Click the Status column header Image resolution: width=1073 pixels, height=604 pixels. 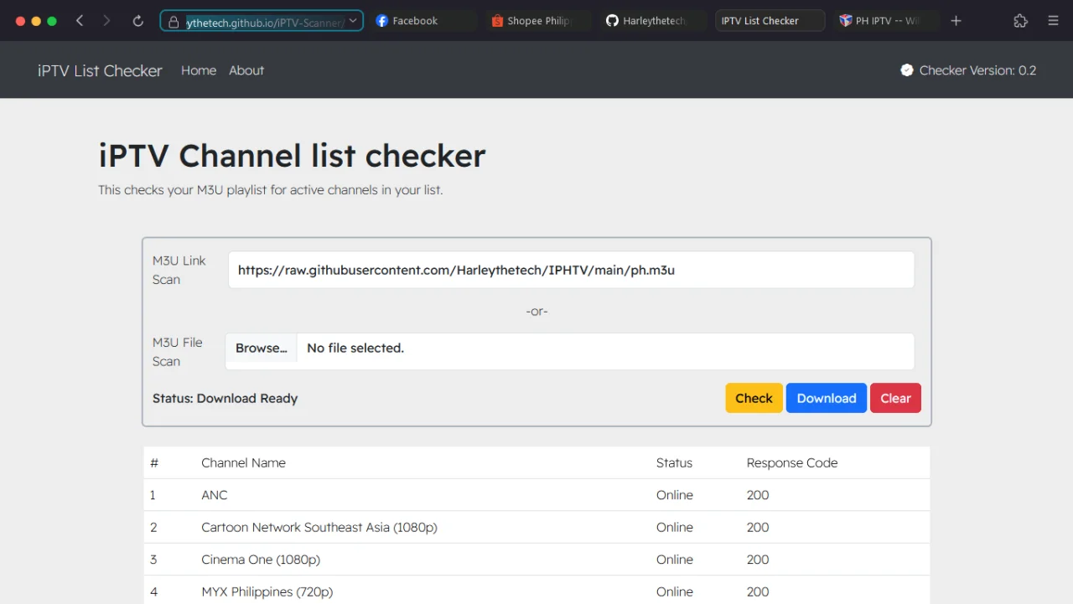(x=674, y=462)
